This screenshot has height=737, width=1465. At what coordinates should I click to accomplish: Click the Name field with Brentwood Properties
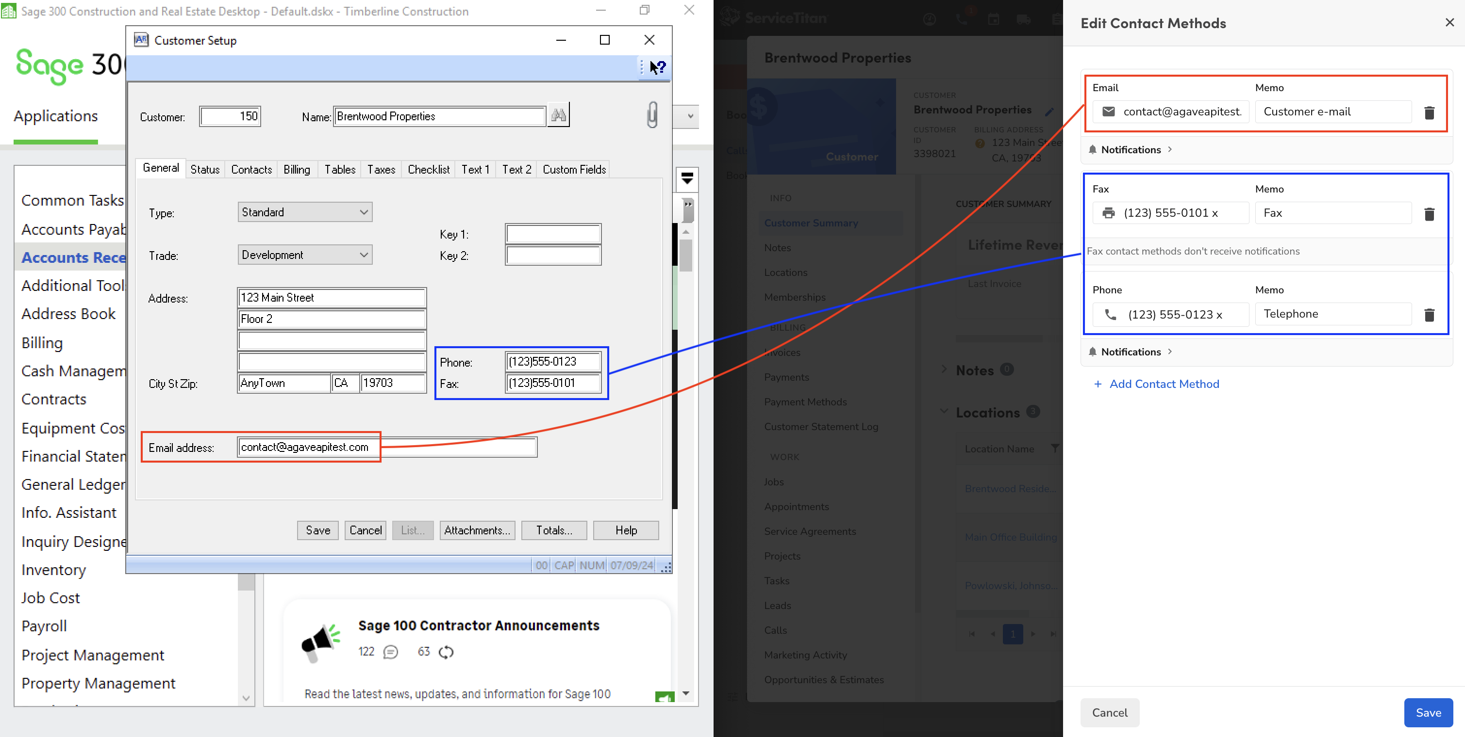pyautogui.click(x=439, y=116)
